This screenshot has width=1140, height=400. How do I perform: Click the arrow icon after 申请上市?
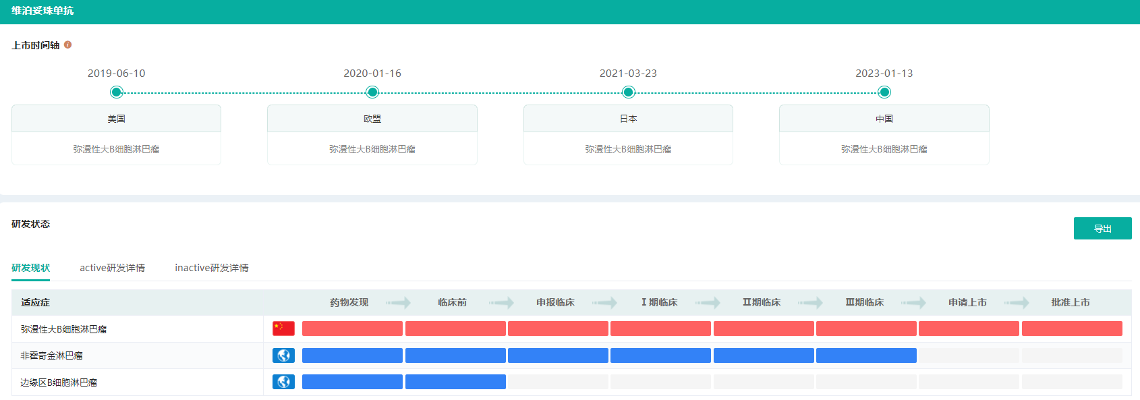[1017, 303]
